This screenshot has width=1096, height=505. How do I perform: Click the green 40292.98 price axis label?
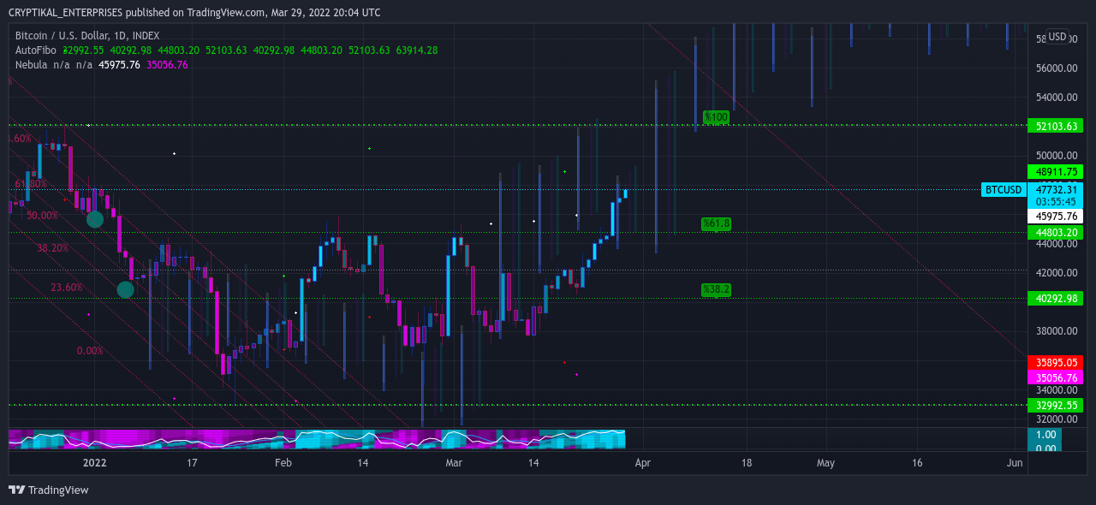click(1055, 298)
